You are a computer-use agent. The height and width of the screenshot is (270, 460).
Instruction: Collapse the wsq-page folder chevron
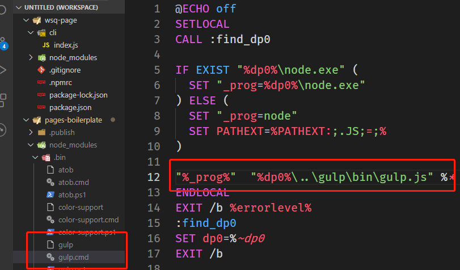click(26, 20)
